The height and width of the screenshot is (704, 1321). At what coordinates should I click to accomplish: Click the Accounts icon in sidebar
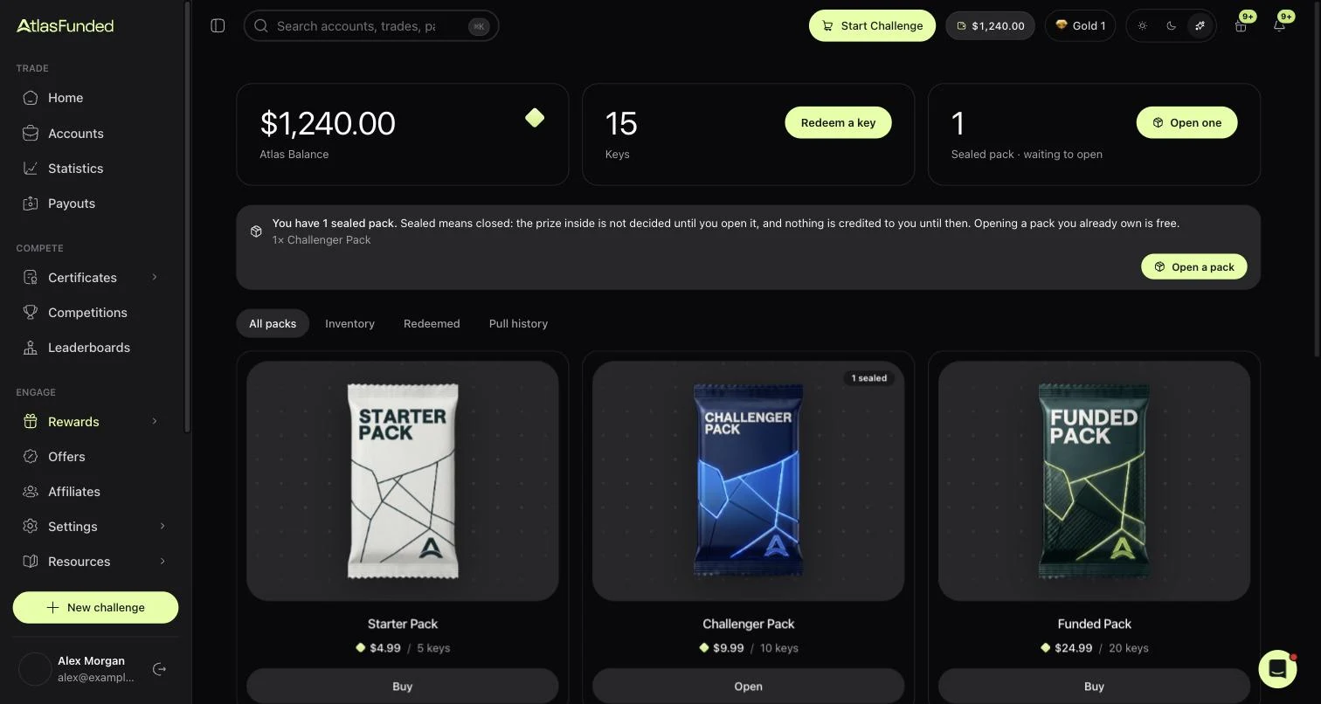click(x=31, y=134)
